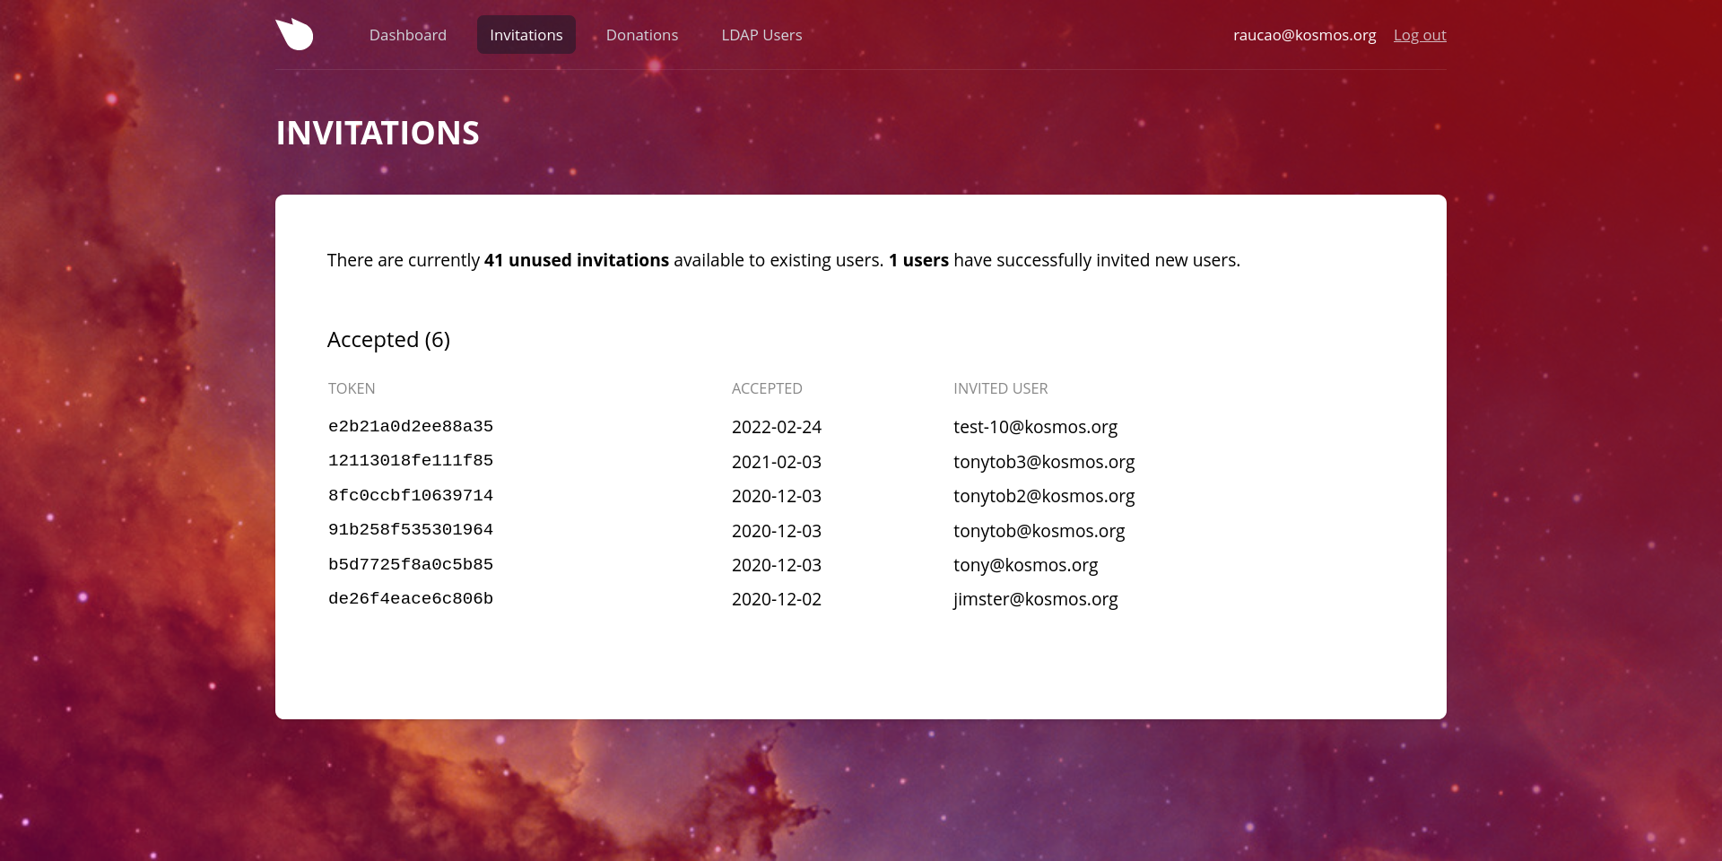Click the Log out link
The height and width of the screenshot is (861, 1722).
click(x=1419, y=35)
